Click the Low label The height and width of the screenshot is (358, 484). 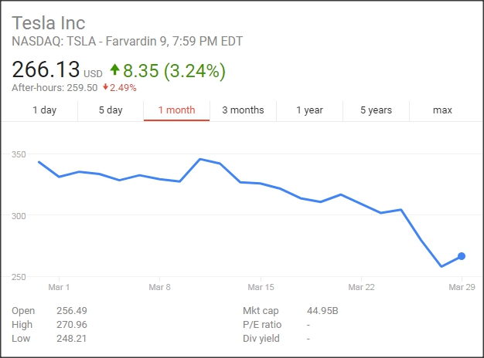coord(21,338)
